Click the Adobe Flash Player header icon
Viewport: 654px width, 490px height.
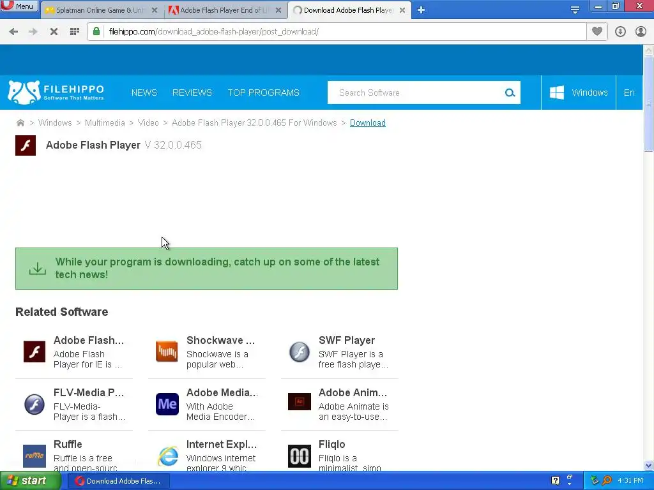point(26,145)
